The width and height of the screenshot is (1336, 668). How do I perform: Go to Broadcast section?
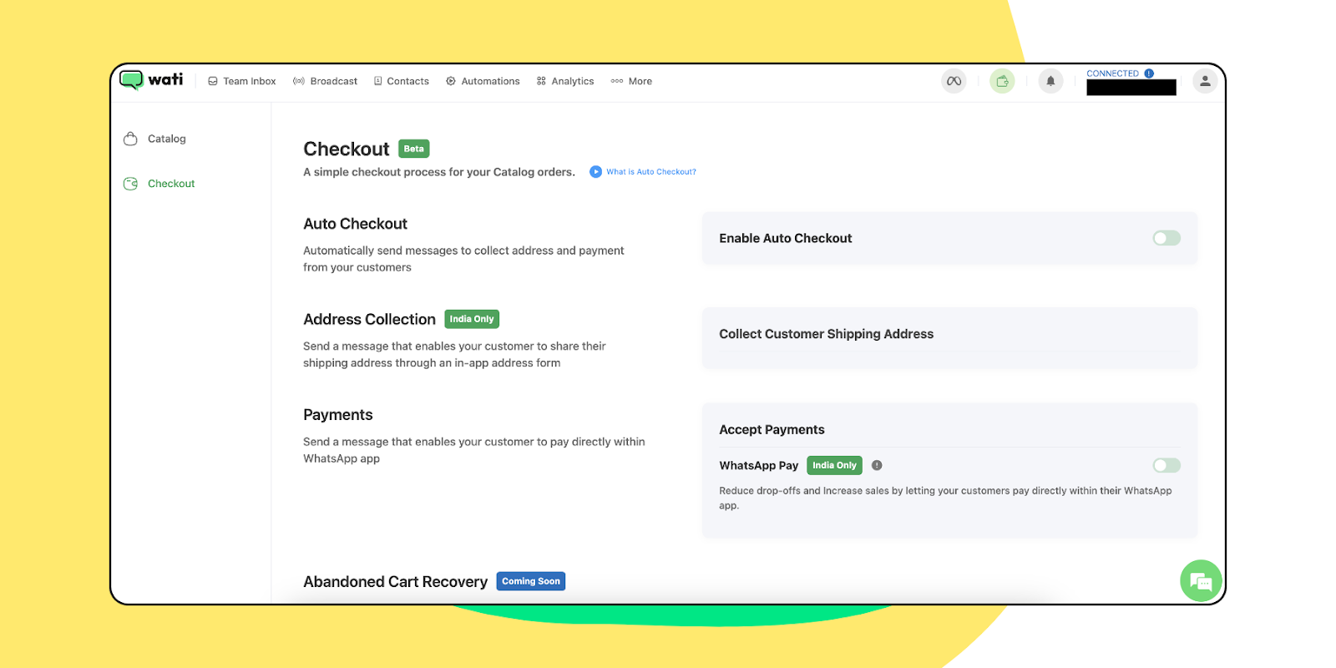pyautogui.click(x=325, y=81)
